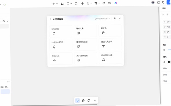Toggle fill visibility eye under 填充
Viewport: 171px width, 106px height.
coord(164,62)
